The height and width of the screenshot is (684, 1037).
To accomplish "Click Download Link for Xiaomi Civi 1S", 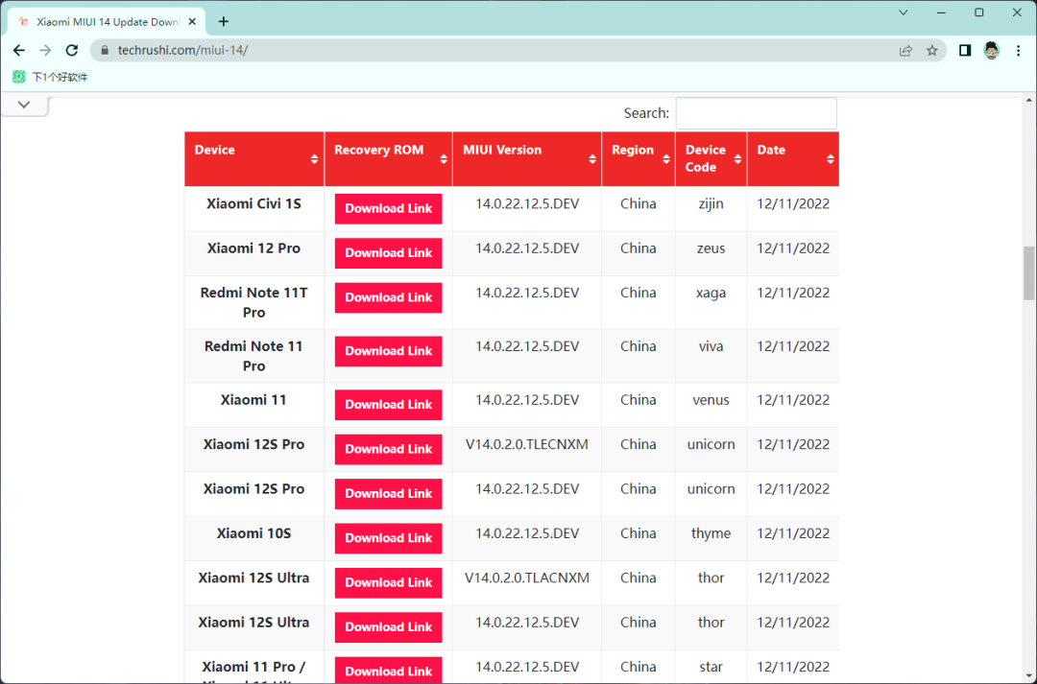I will click(388, 208).
